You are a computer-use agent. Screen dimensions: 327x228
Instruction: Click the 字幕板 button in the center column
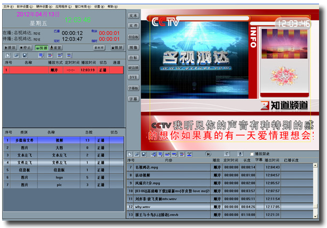(x=133, y=88)
